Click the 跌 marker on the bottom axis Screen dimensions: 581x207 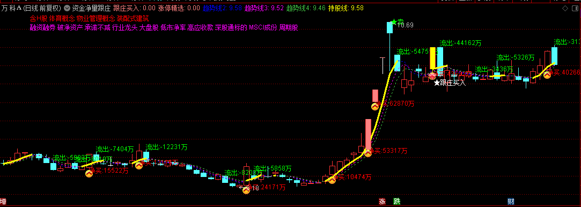pos(397,202)
